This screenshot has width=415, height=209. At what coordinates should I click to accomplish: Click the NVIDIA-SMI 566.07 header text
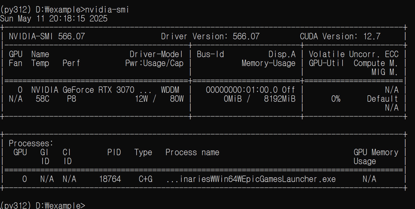(x=47, y=37)
